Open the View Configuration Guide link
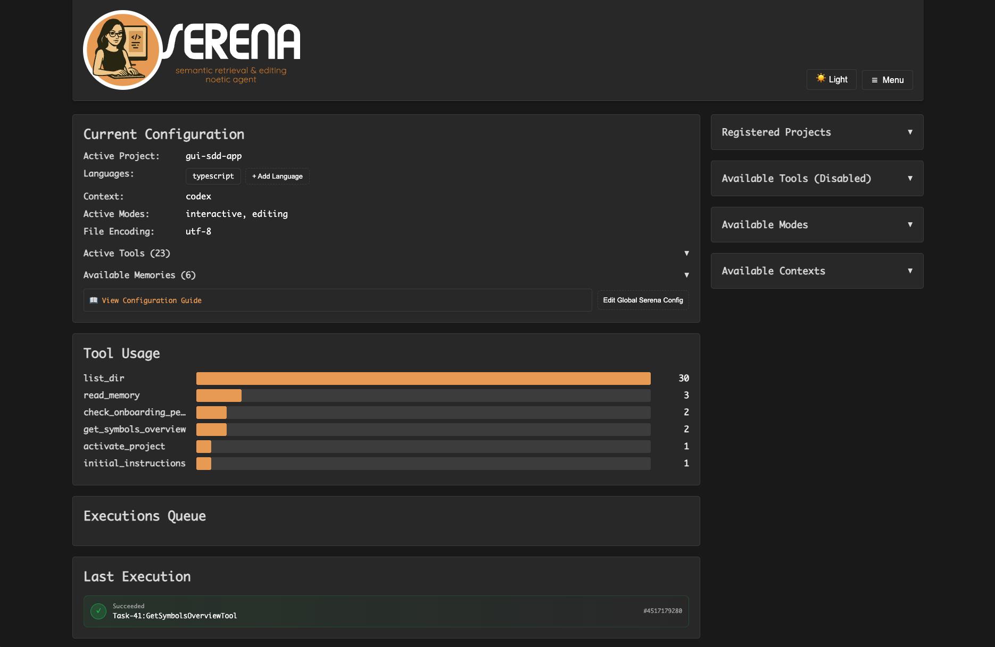Viewport: 995px width, 647px height. (152, 301)
